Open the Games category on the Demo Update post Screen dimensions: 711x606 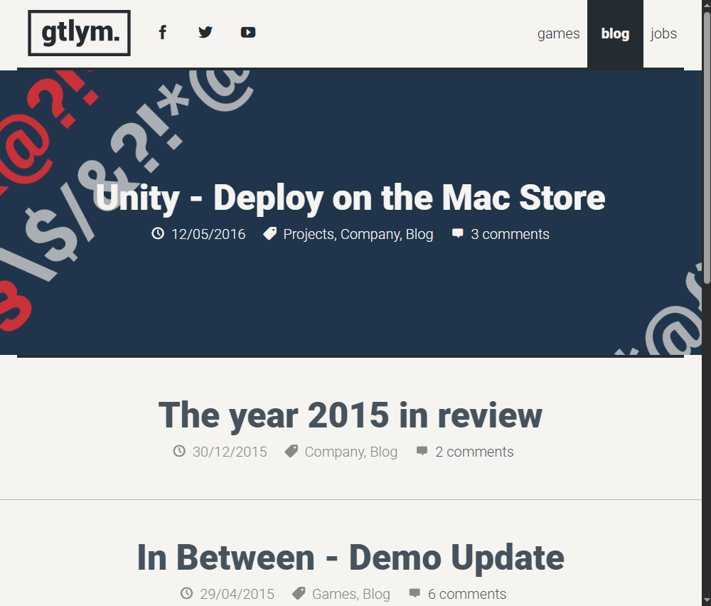click(333, 594)
